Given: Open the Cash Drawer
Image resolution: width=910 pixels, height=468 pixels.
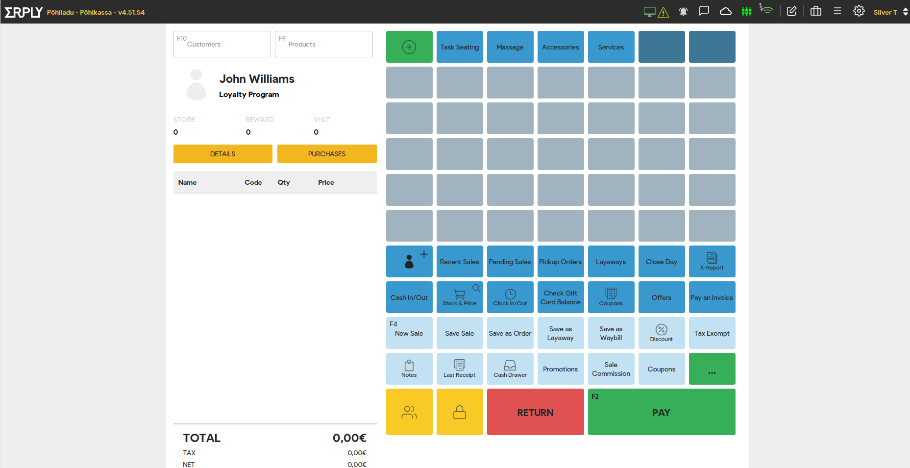Looking at the screenshot, I should coord(510,369).
